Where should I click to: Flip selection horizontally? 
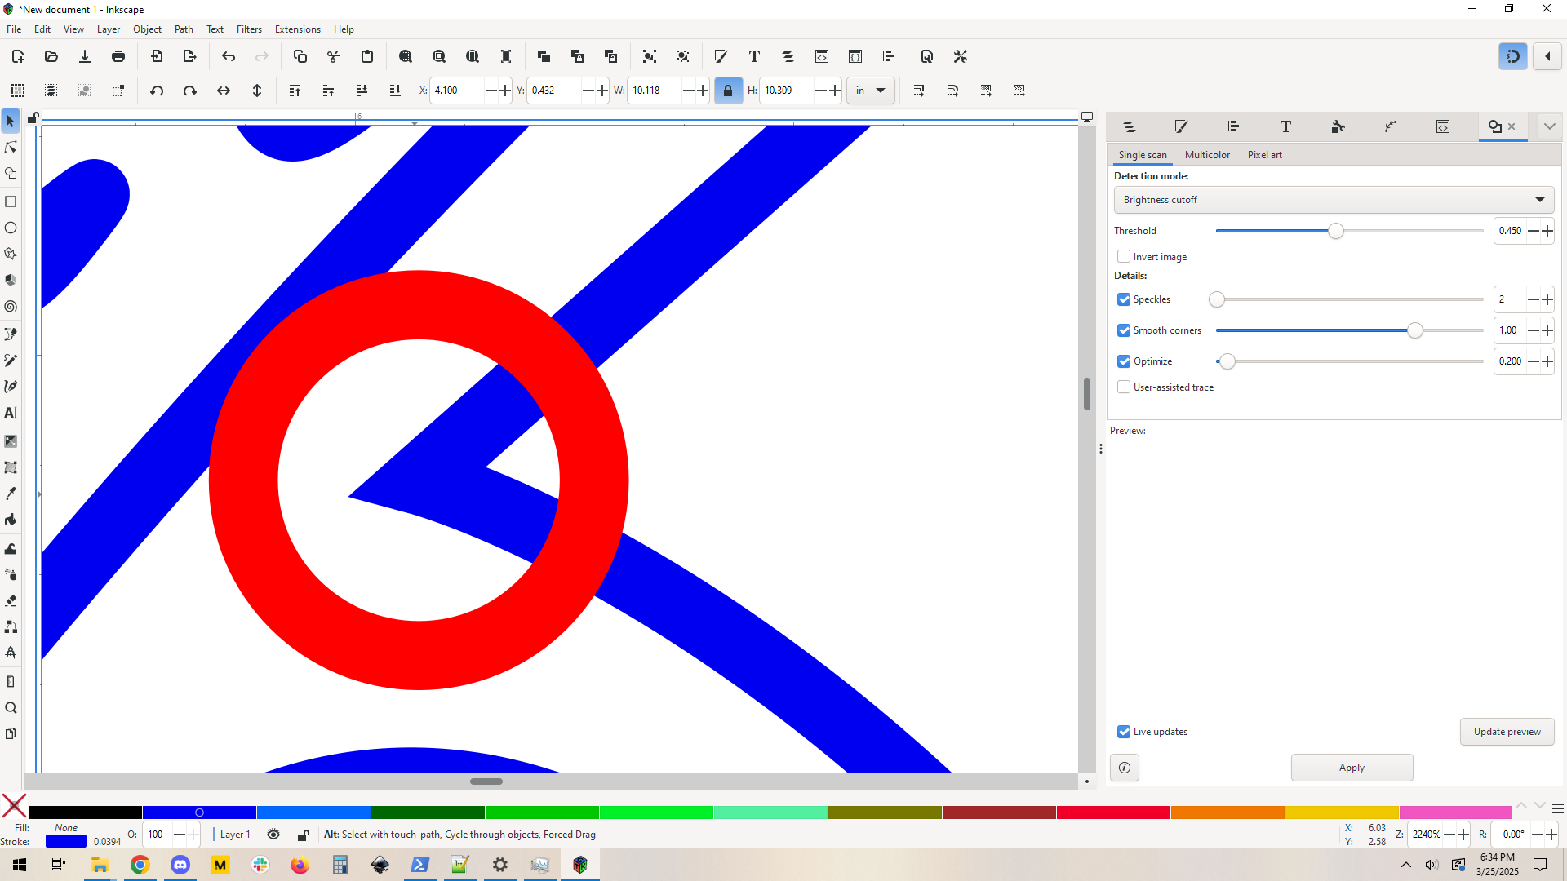[x=224, y=91]
